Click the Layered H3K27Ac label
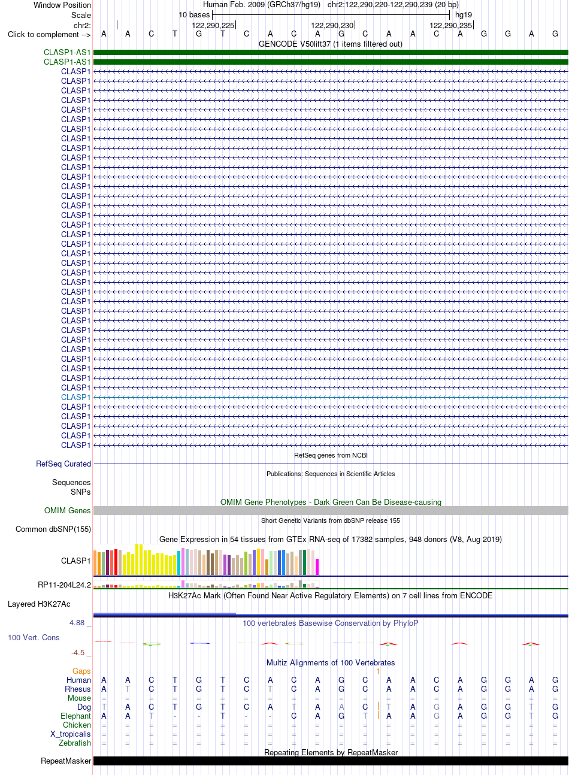 [39, 604]
